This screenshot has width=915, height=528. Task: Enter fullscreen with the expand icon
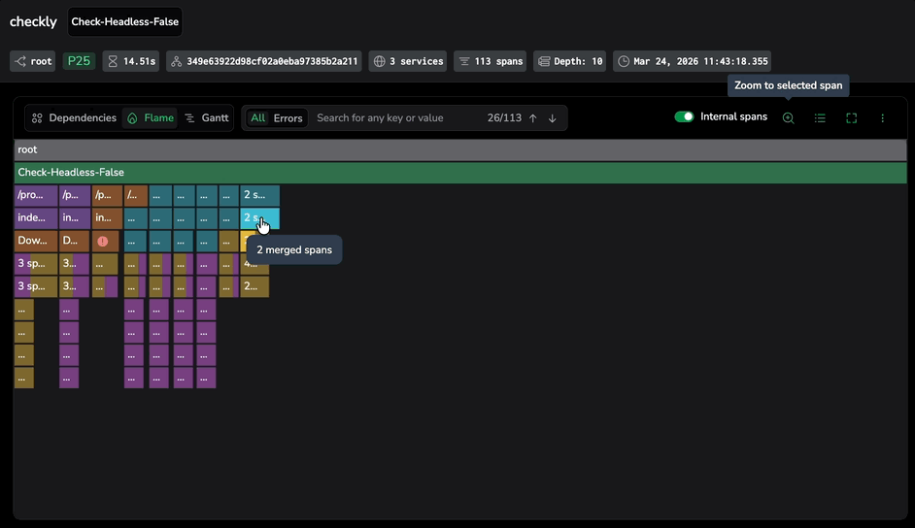pyautogui.click(x=851, y=117)
